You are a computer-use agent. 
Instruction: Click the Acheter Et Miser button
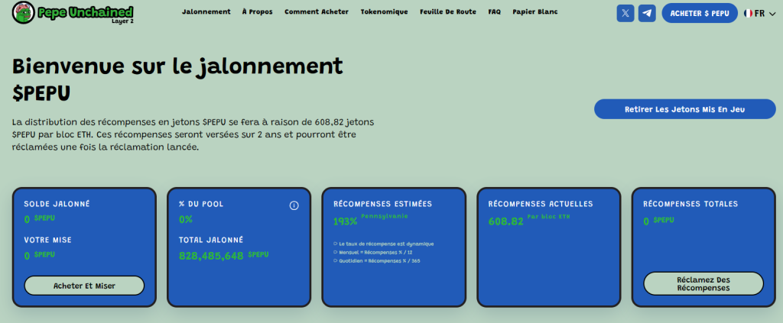(x=84, y=286)
